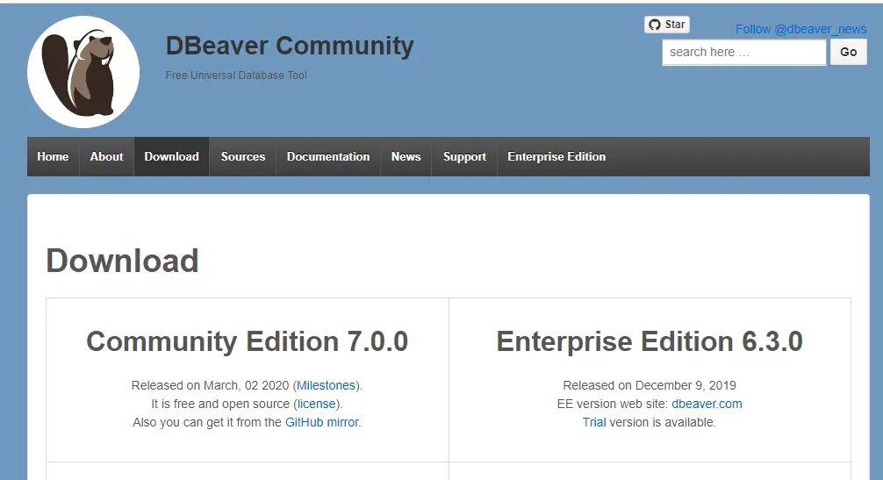Click the 'Community Edition 7.0.0' heading
The image size is (883, 480).
click(x=248, y=341)
